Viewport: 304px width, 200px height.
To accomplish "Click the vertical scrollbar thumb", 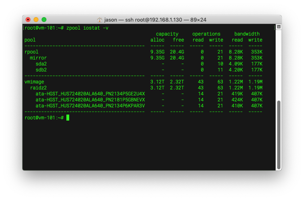I will click(x=279, y=135).
